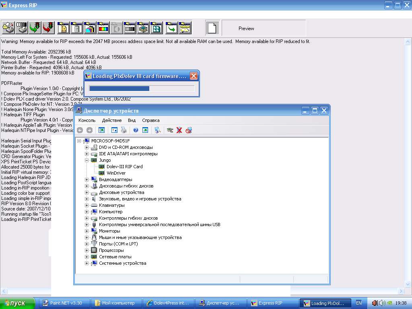Expand Видеоадаптеры node
412x309 pixels.
(87, 180)
